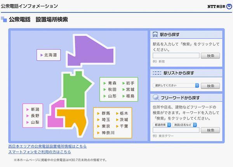Click the rail track icon beside 駅リストから探す

pyautogui.click(x=156, y=73)
